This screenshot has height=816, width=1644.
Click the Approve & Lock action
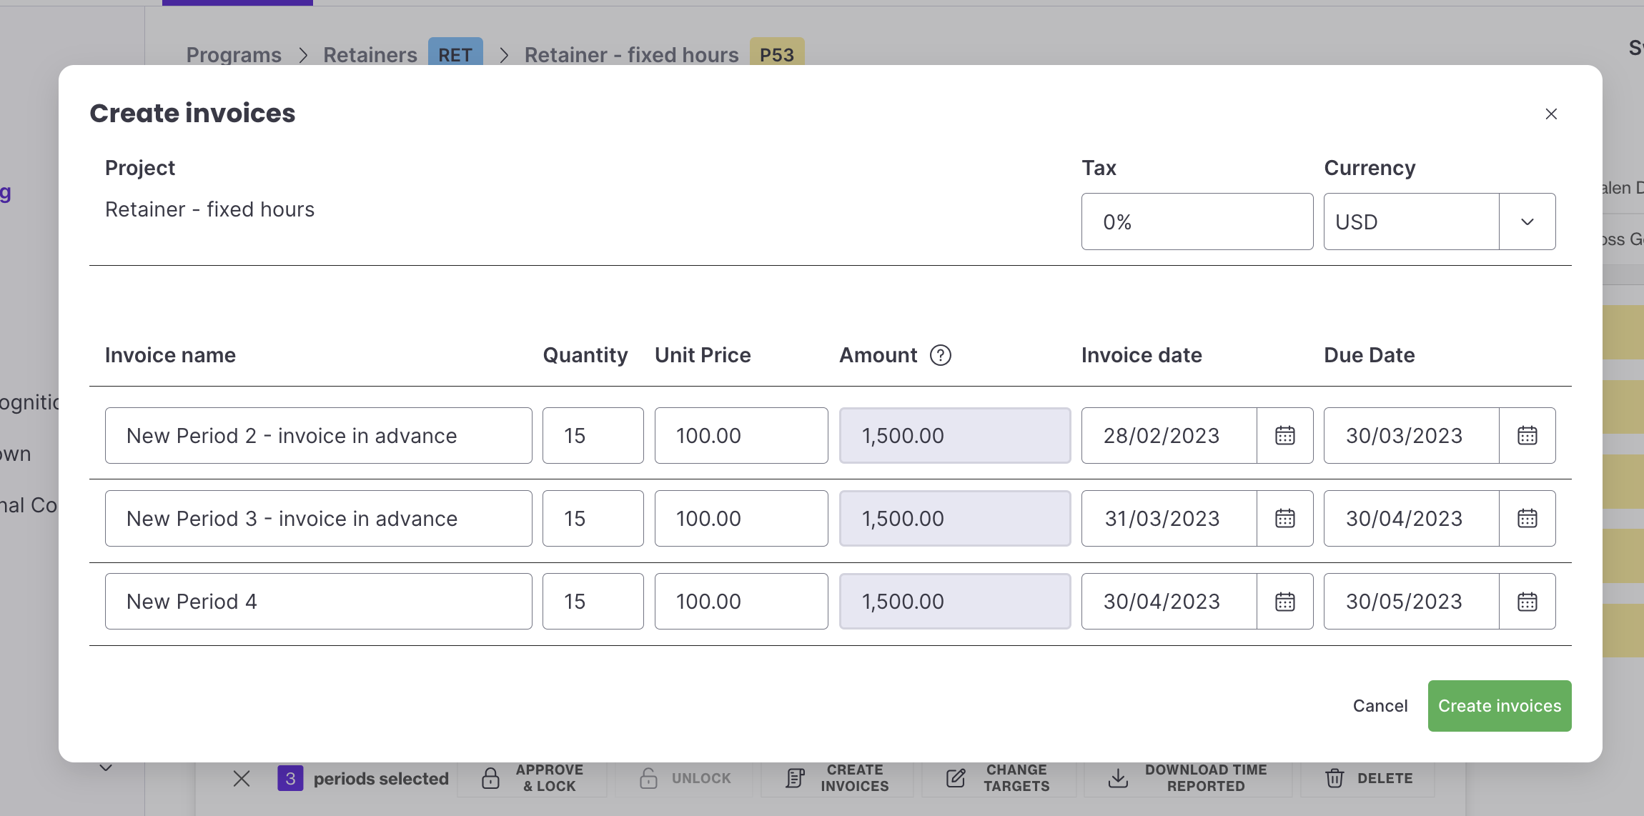tap(533, 778)
